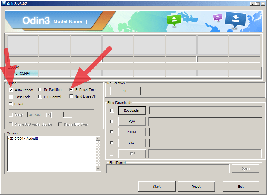Viewport: 267px width, 195px height.
Task: Click the Start button
Action: pyautogui.click(x=157, y=187)
